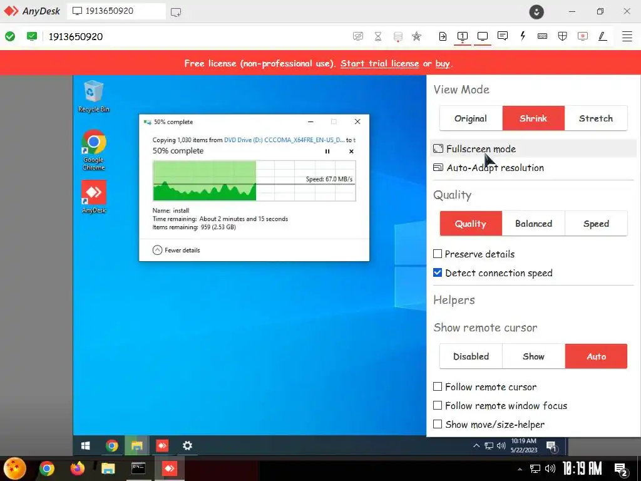The width and height of the screenshot is (641, 481).
Task: Set remote cursor to Disabled
Action: point(471,356)
